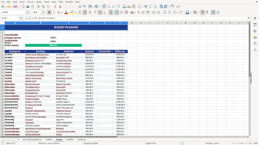Screen dimensions: 259x145
Task: Expand the formula bar arrow
Action: 249,18
